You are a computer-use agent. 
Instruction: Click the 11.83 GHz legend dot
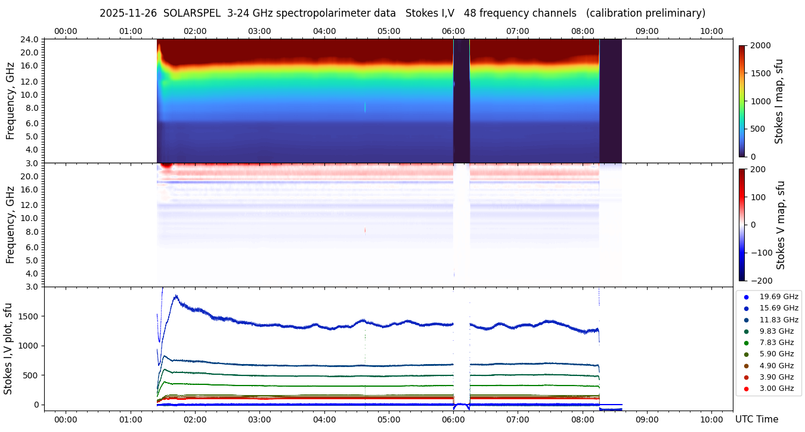(x=746, y=320)
